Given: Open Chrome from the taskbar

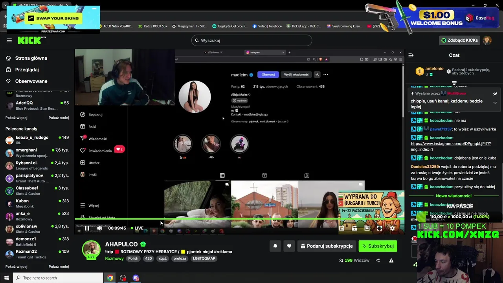Looking at the screenshot, I should pyautogui.click(x=110, y=278).
